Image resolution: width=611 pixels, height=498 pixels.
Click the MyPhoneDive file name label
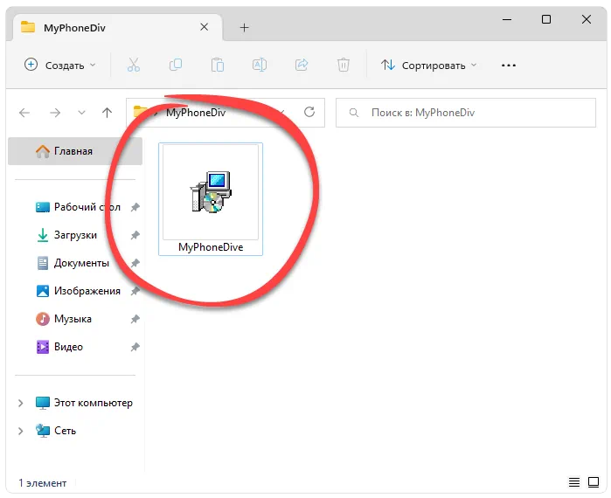(211, 247)
